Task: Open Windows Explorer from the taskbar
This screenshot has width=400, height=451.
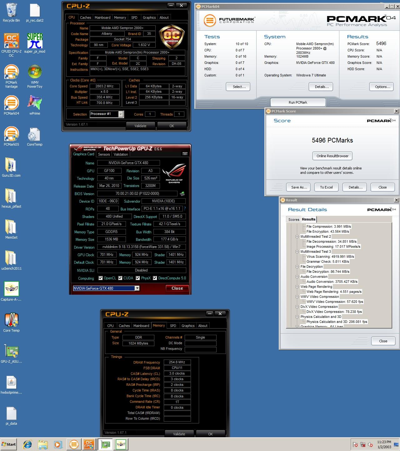Action: click(43, 444)
